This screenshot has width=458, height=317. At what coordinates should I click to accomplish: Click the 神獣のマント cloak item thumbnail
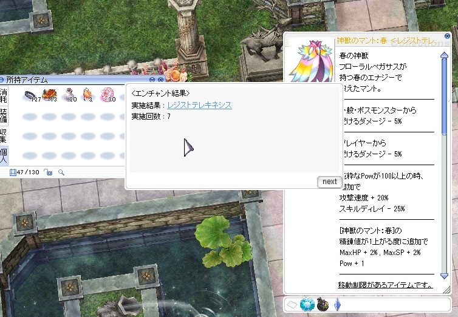click(x=310, y=60)
